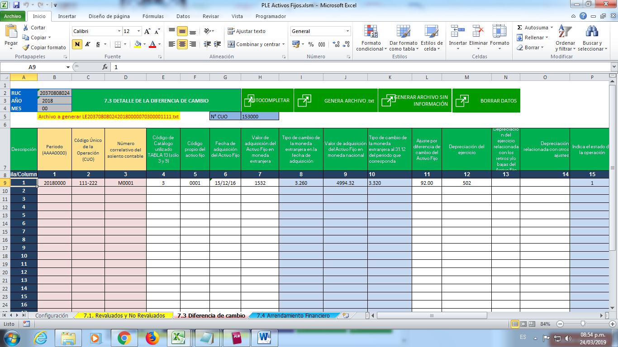Screen dimensions: 618x347
Task: Click the Autosuma sigma icon
Action: (x=520, y=28)
